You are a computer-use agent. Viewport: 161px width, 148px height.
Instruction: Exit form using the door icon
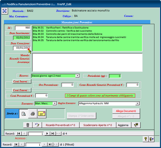(151, 139)
